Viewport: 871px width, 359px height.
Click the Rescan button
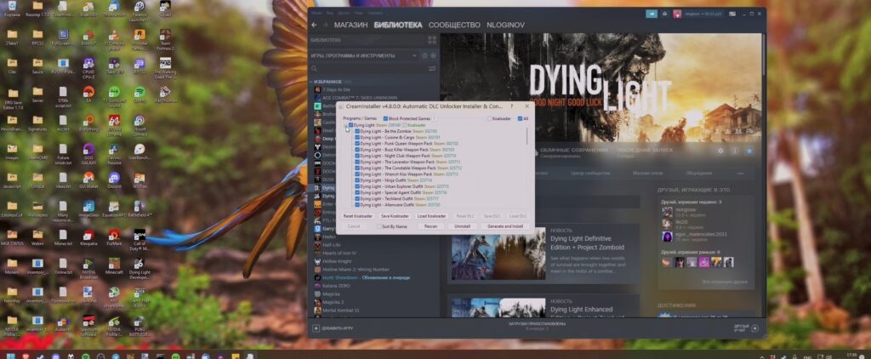click(430, 227)
